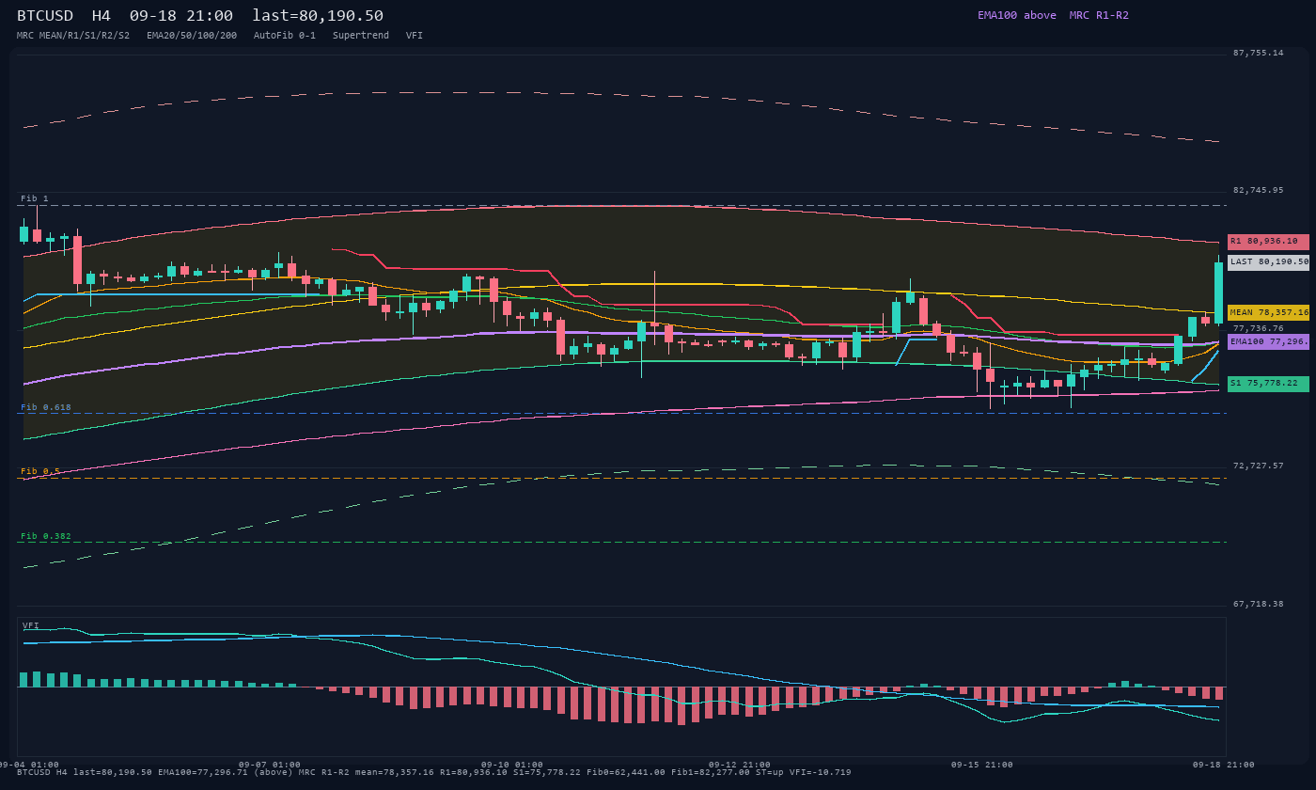Screen dimensions: 1316x790
Task: Select the 'EMA20/50/100/200' legend entry
Action: coord(192,36)
